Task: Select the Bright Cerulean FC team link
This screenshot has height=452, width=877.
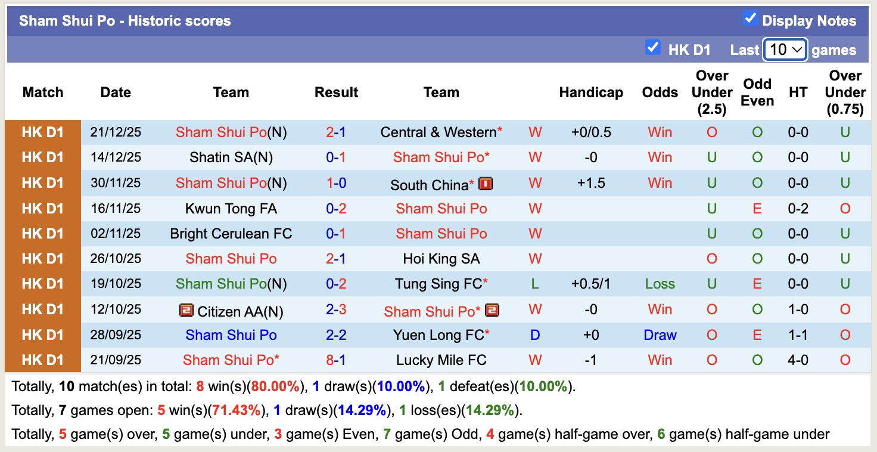Action: [231, 234]
